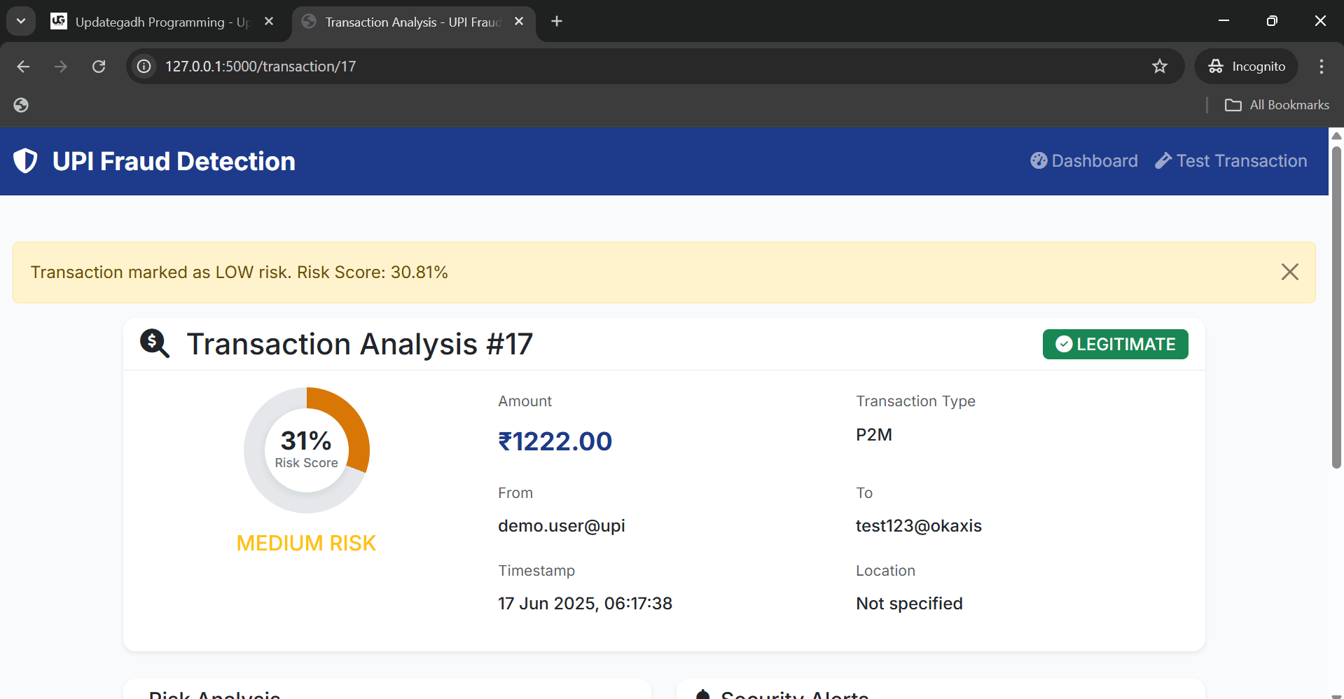Open a new browser tab
This screenshot has width=1344, height=699.
click(x=557, y=22)
